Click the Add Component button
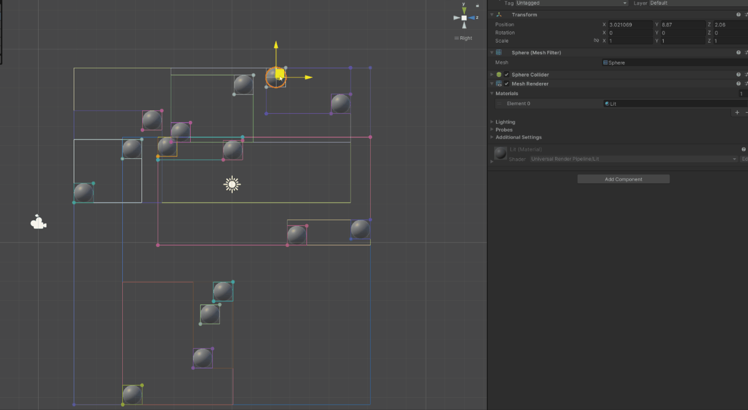The image size is (748, 410). point(623,179)
